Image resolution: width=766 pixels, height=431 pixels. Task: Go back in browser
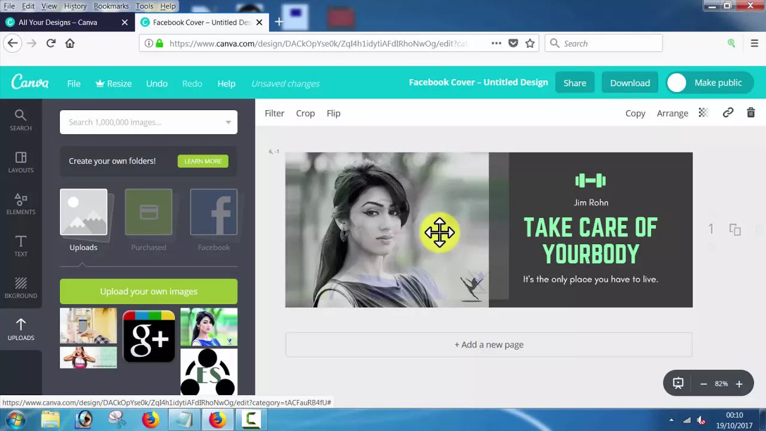tap(13, 43)
